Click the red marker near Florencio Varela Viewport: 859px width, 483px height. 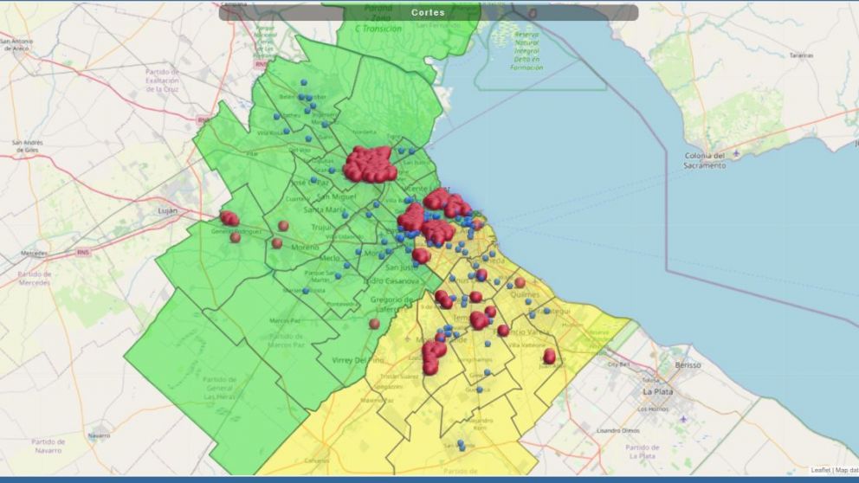pos(503,330)
